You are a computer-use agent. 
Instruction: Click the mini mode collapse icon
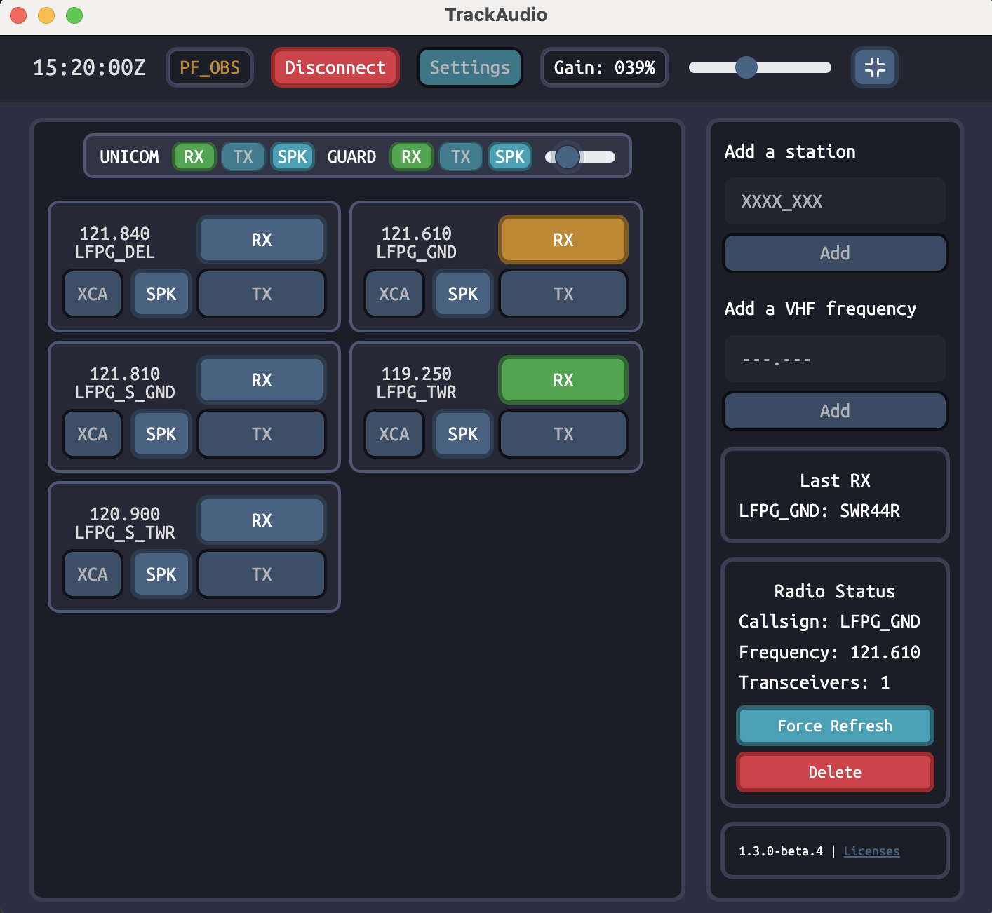coord(875,67)
